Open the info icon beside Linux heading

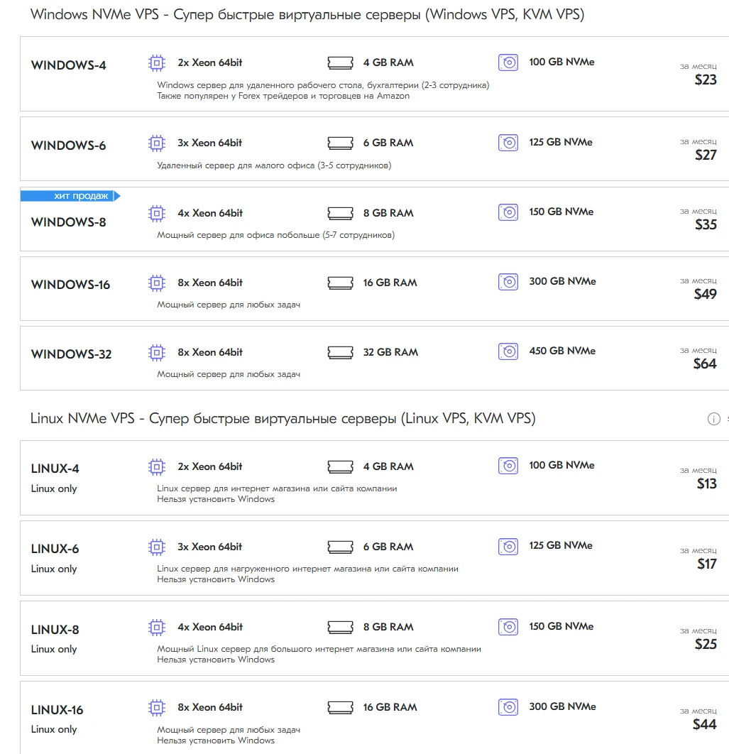tap(713, 419)
